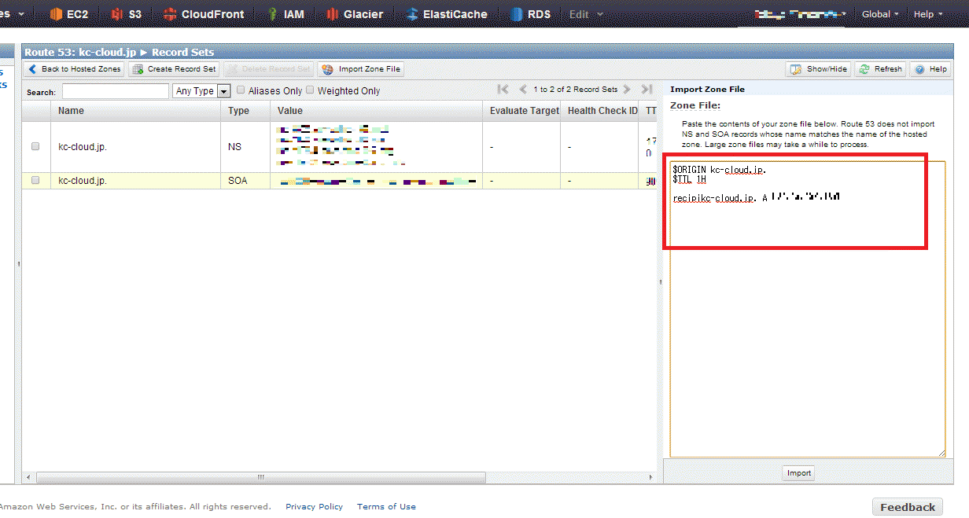The image size is (969, 518).
Task: Sort by Evaluate Target column header
Action: point(521,111)
